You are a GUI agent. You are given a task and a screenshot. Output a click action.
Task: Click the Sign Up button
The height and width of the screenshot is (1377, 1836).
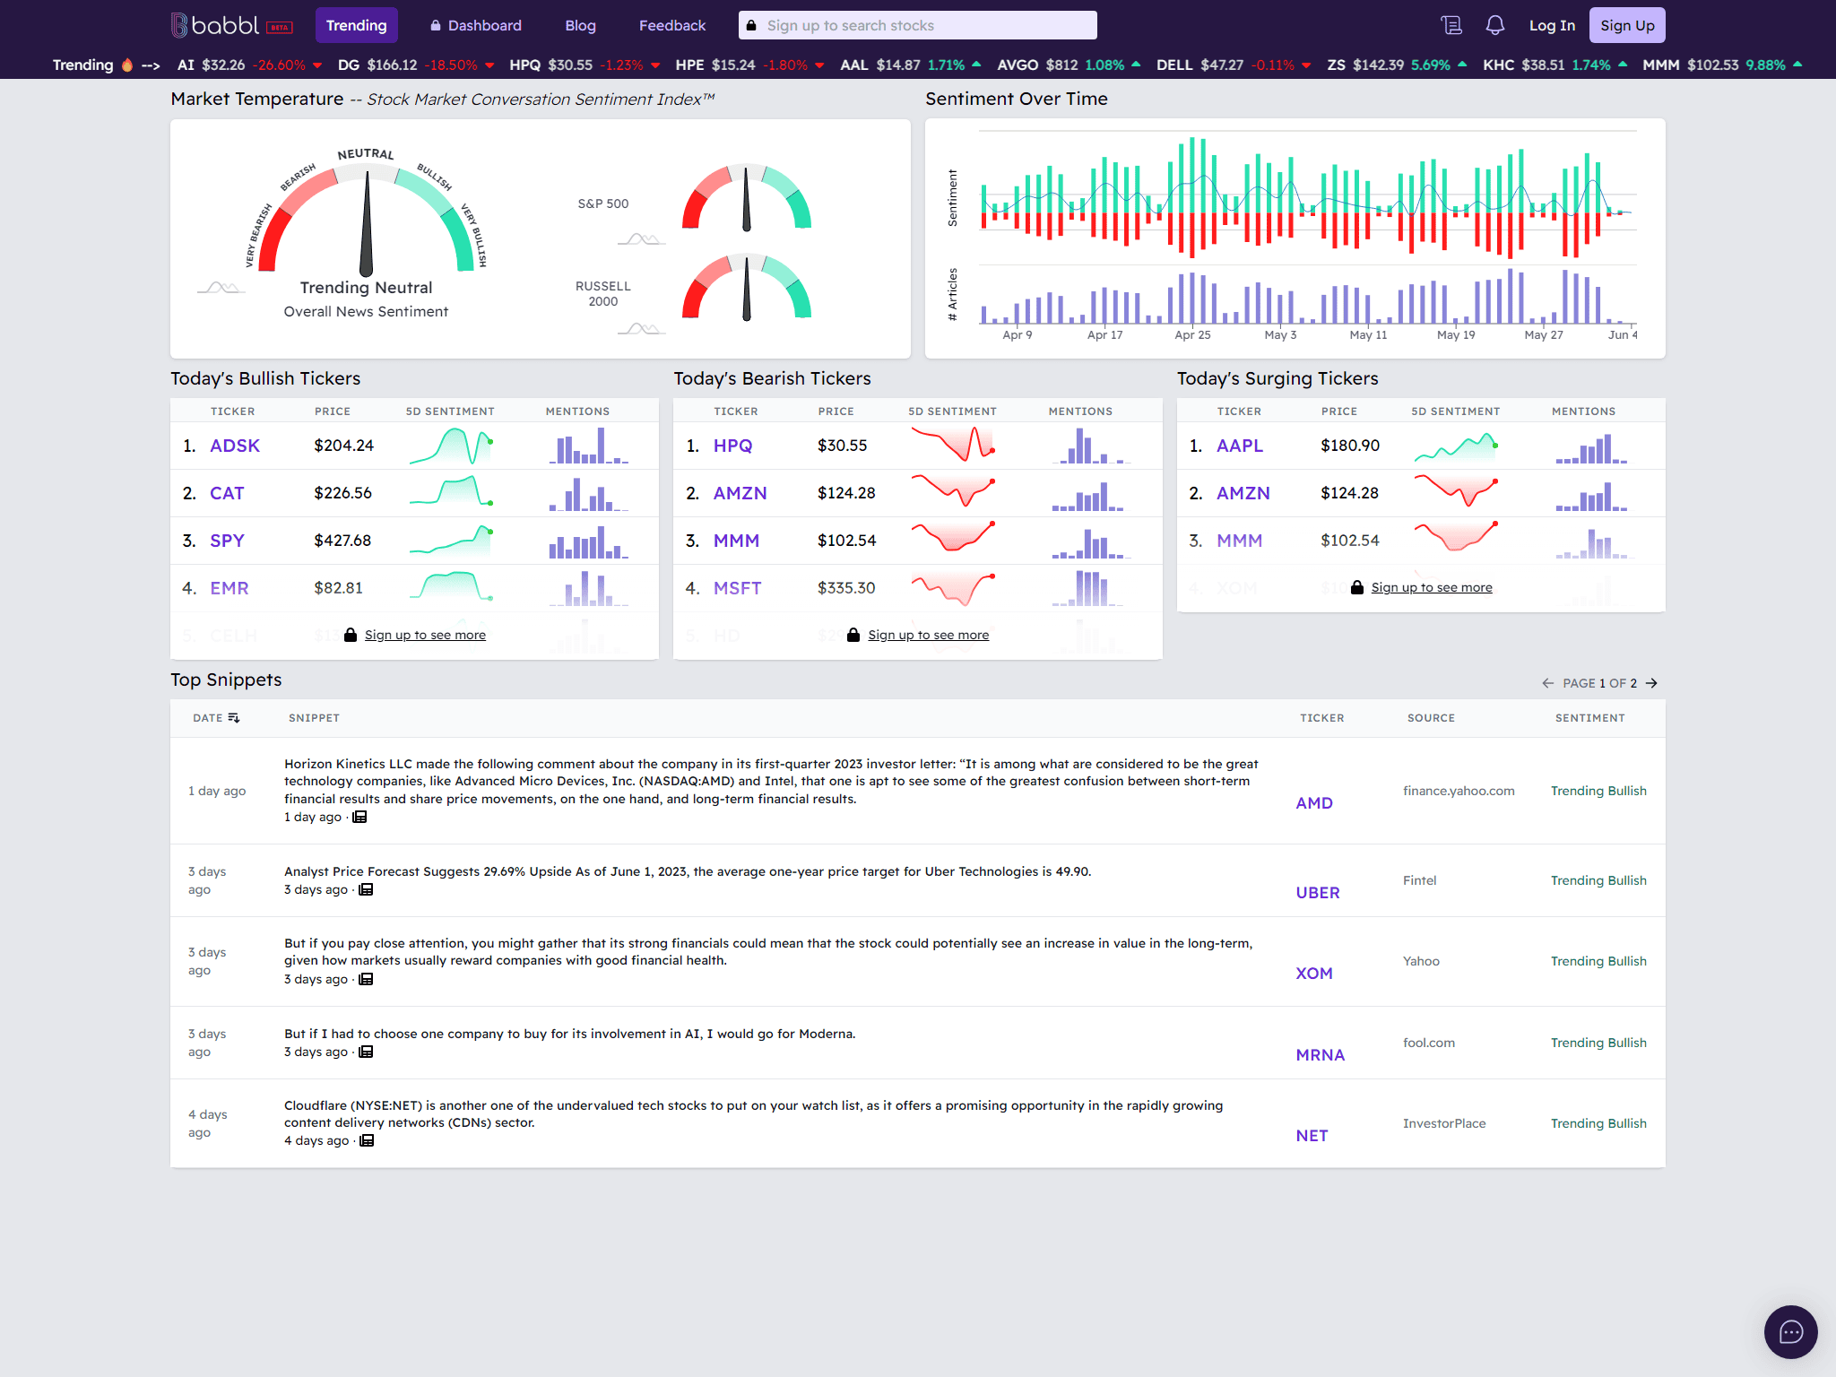pyautogui.click(x=1627, y=25)
